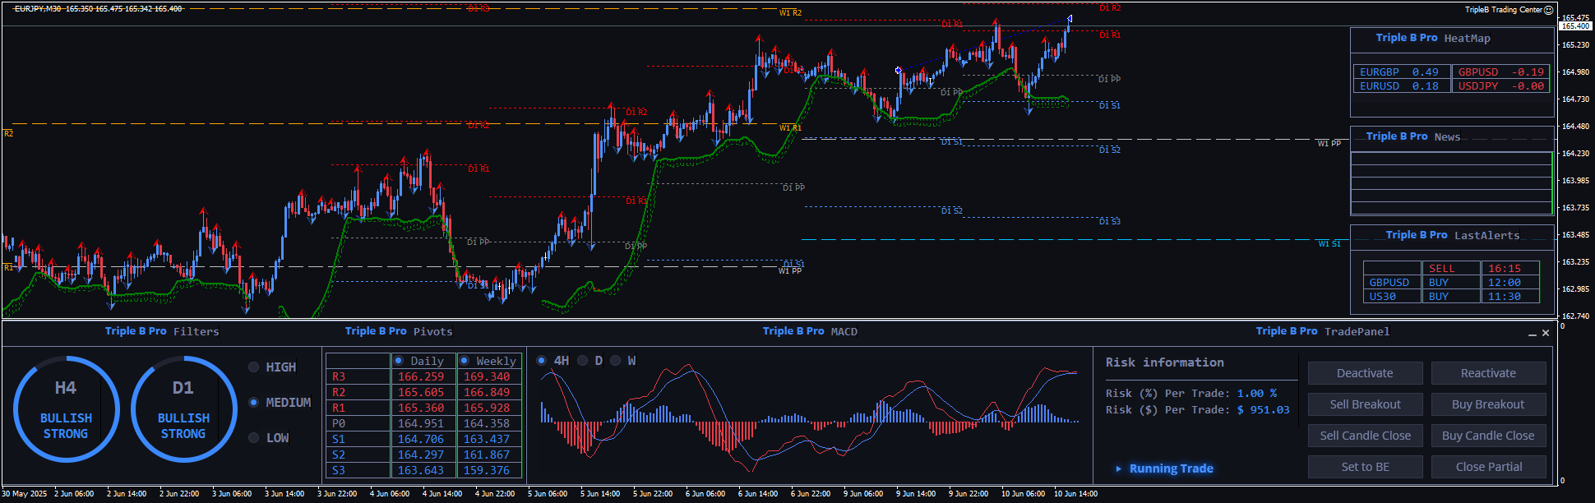Click the current price arrow marker on chart

(1069, 19)
